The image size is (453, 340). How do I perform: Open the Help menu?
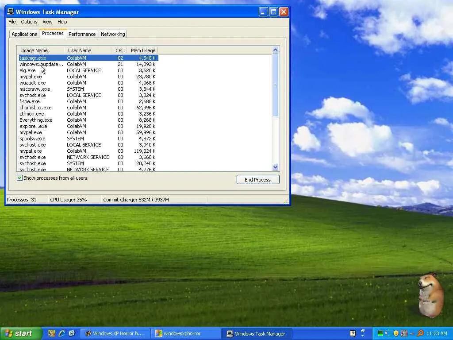pos(62,22)
